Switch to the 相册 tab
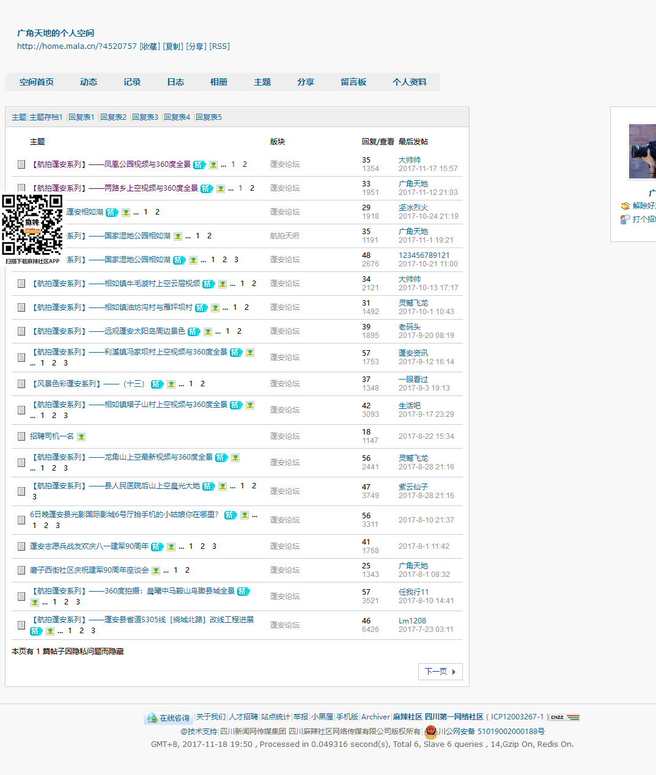Screen dimensions: 656x775 219,82
